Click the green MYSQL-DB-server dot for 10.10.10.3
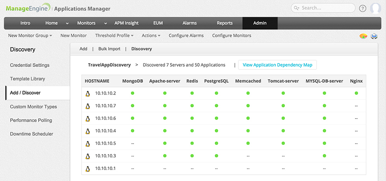Screen dimensions: 386x181 [x=325, y=156]
